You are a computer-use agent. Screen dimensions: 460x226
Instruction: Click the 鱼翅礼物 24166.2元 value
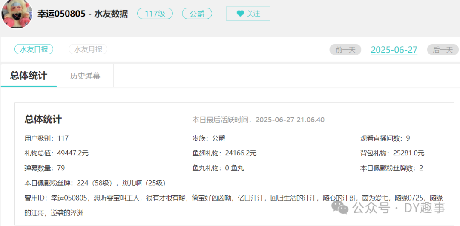point(241,153)
